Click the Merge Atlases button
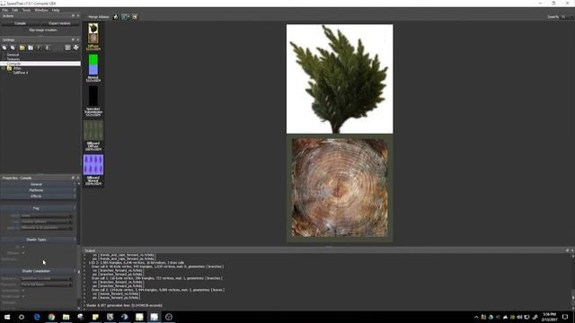This screenshot has height=323, width=575. (98, 17)
